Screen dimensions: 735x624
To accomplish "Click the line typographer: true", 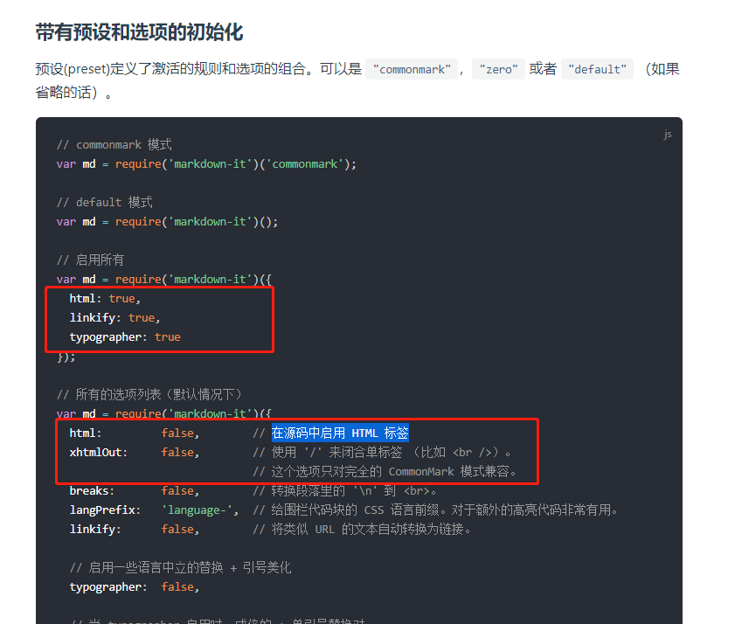I will click(125, 337).
